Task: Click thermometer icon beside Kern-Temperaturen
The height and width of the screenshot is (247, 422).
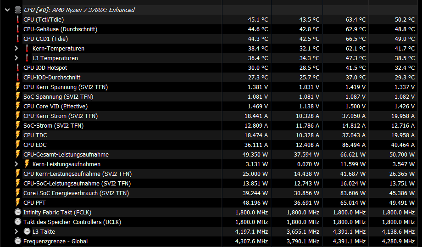Action: 27,49
